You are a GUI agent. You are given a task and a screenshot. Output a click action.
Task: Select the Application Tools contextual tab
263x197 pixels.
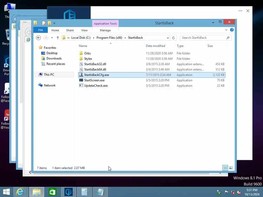(x=105, y=24)
